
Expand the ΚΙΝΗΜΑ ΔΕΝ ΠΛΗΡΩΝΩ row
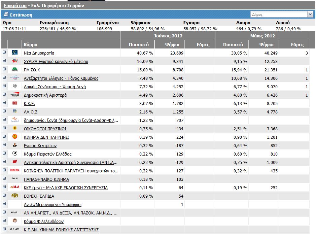click(4, 137)
